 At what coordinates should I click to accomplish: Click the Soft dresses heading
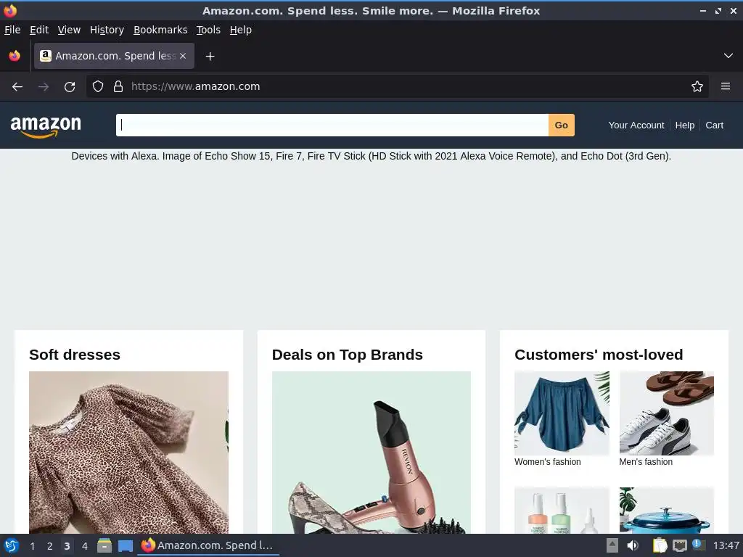coord(75,355)
